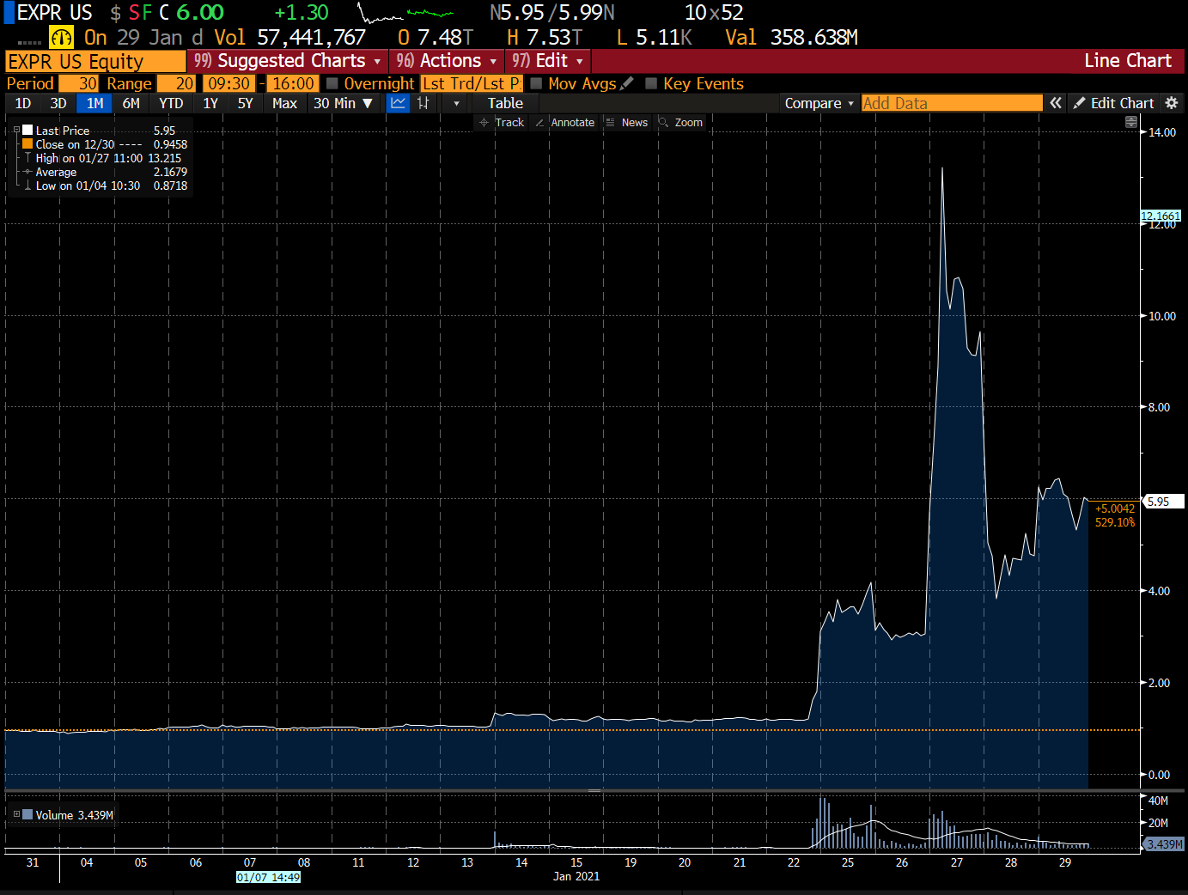Open the Compare dropdown
This screenshot has height=895, width=1188.
[819, 103]
